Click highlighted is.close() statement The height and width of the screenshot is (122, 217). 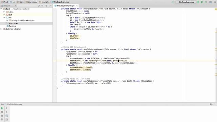pyautogui.click(x=76, y=36)
